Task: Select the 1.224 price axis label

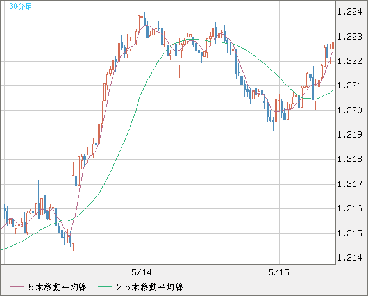Action: pos(349,12)
